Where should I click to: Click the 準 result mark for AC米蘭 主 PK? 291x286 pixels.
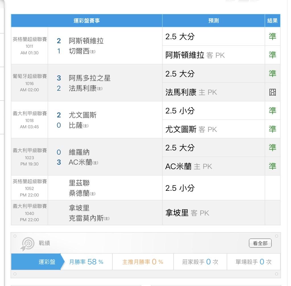tap(272, 166)
